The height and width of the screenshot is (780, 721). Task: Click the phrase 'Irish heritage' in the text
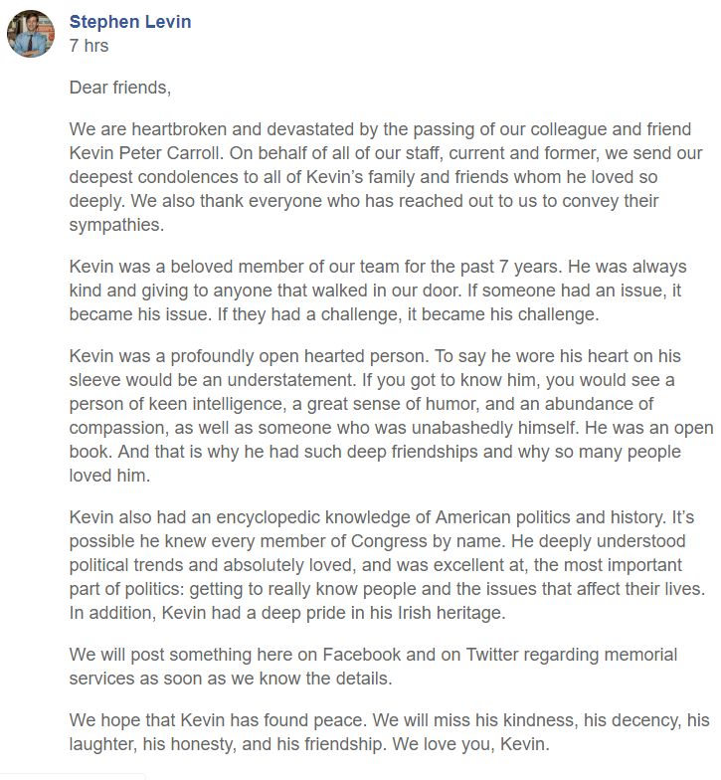tap(451, 613)
